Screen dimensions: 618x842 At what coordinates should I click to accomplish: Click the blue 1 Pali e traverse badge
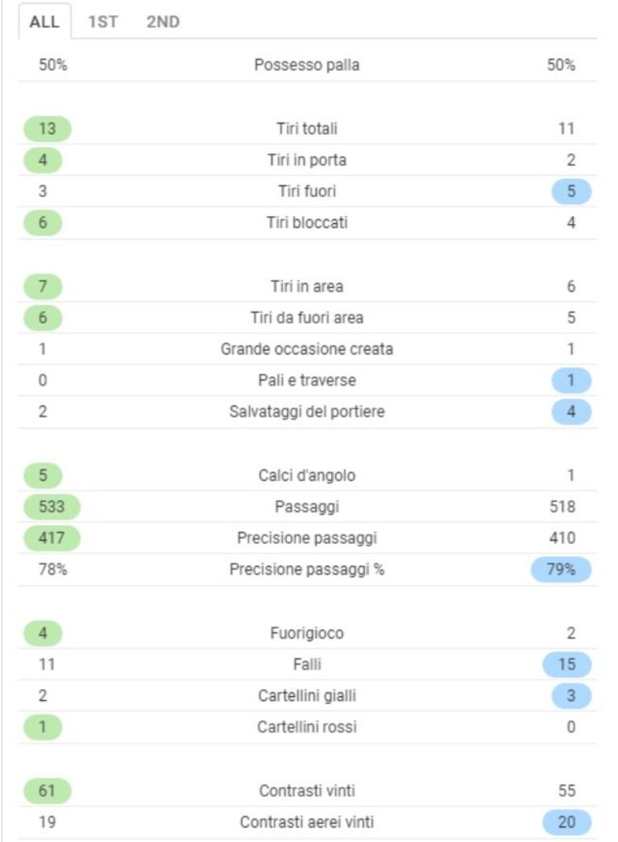571,380
